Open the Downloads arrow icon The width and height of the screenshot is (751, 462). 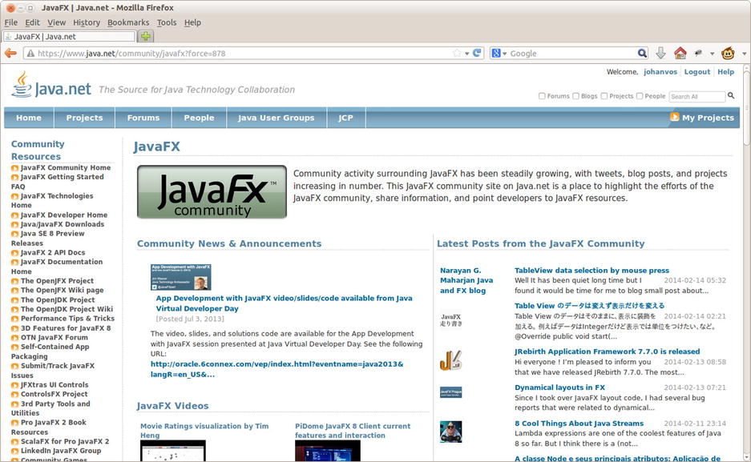point(661,53)
